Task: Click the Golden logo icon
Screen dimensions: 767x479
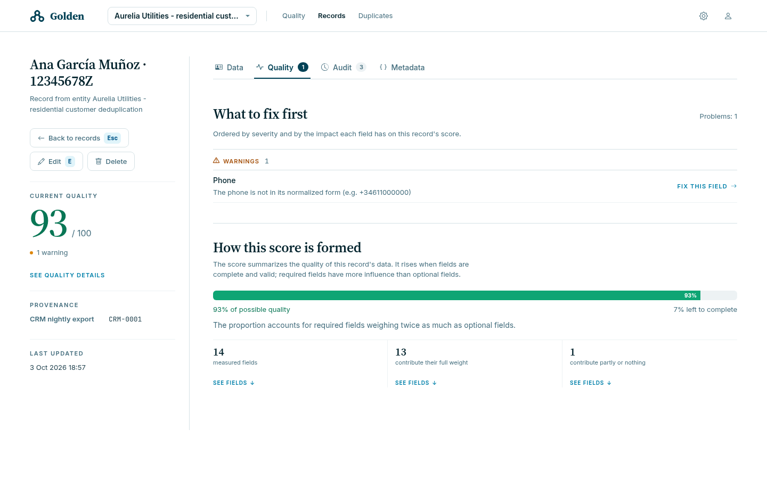Action: (x=37, y=16)
